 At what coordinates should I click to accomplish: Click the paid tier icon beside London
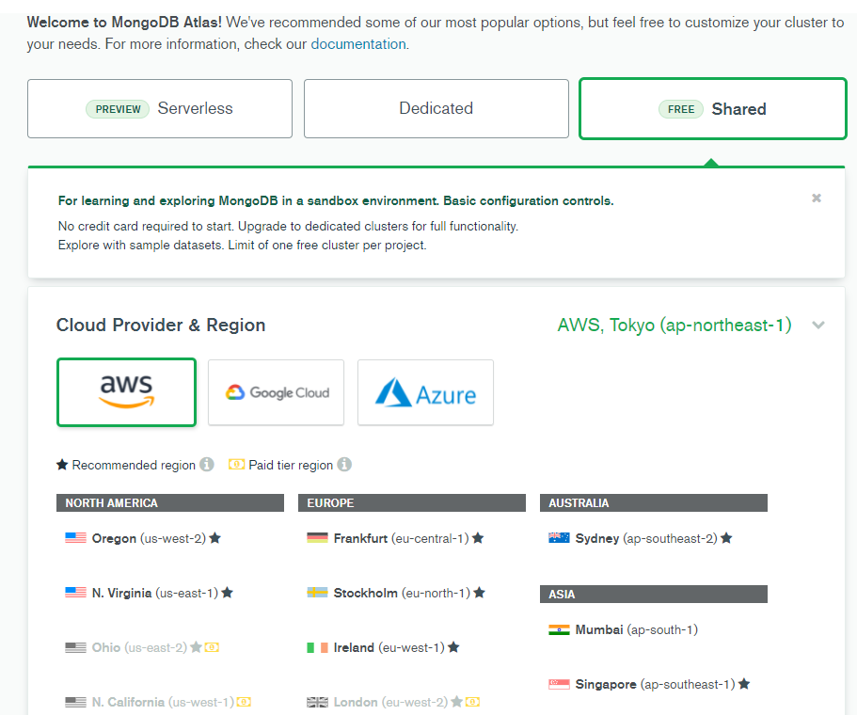(473, 702)
